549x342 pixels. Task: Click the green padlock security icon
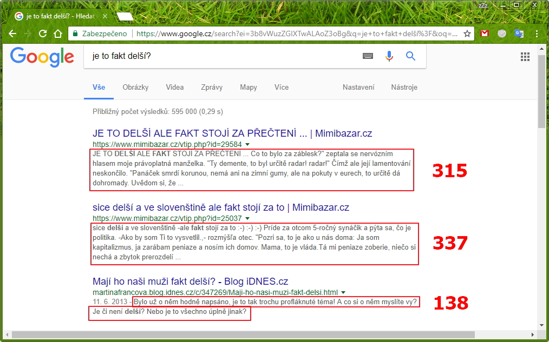coord(75,33)
